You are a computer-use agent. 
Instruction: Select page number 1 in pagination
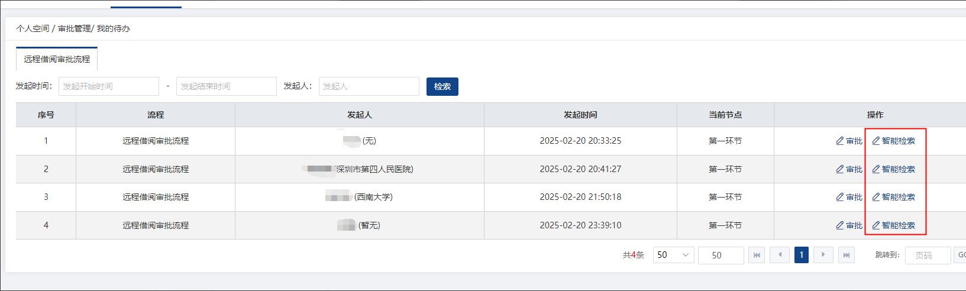pos(801,255)
